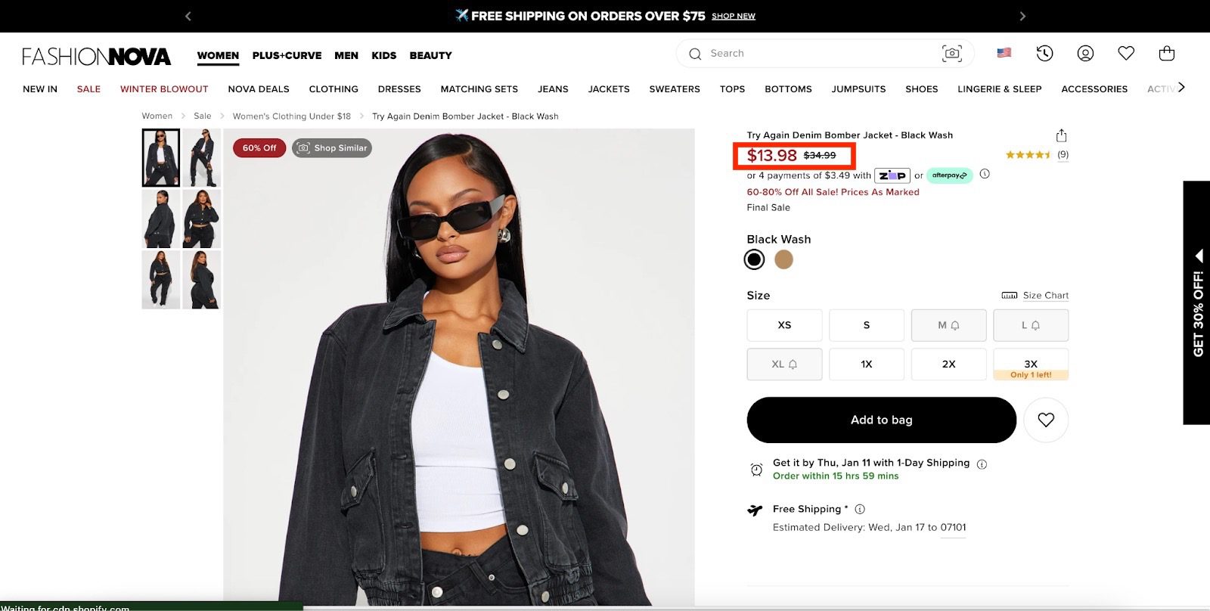1210x611 pixels.
Task: Click into the Search field
Action: (817, 54)
